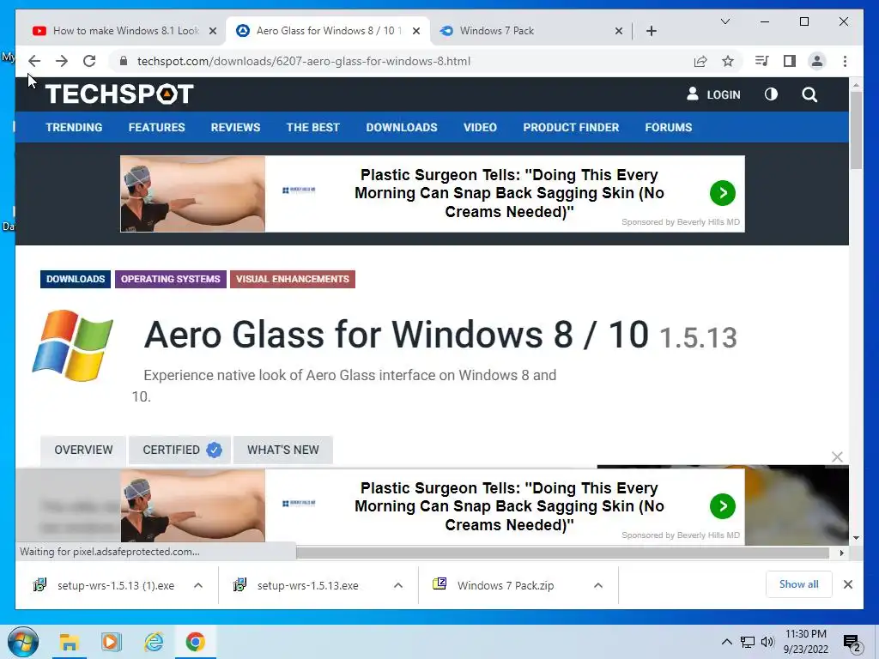This screenshot has height=659, width=879.
Task: Select the WHAT'S NEW tab
Action: (283, 450)
